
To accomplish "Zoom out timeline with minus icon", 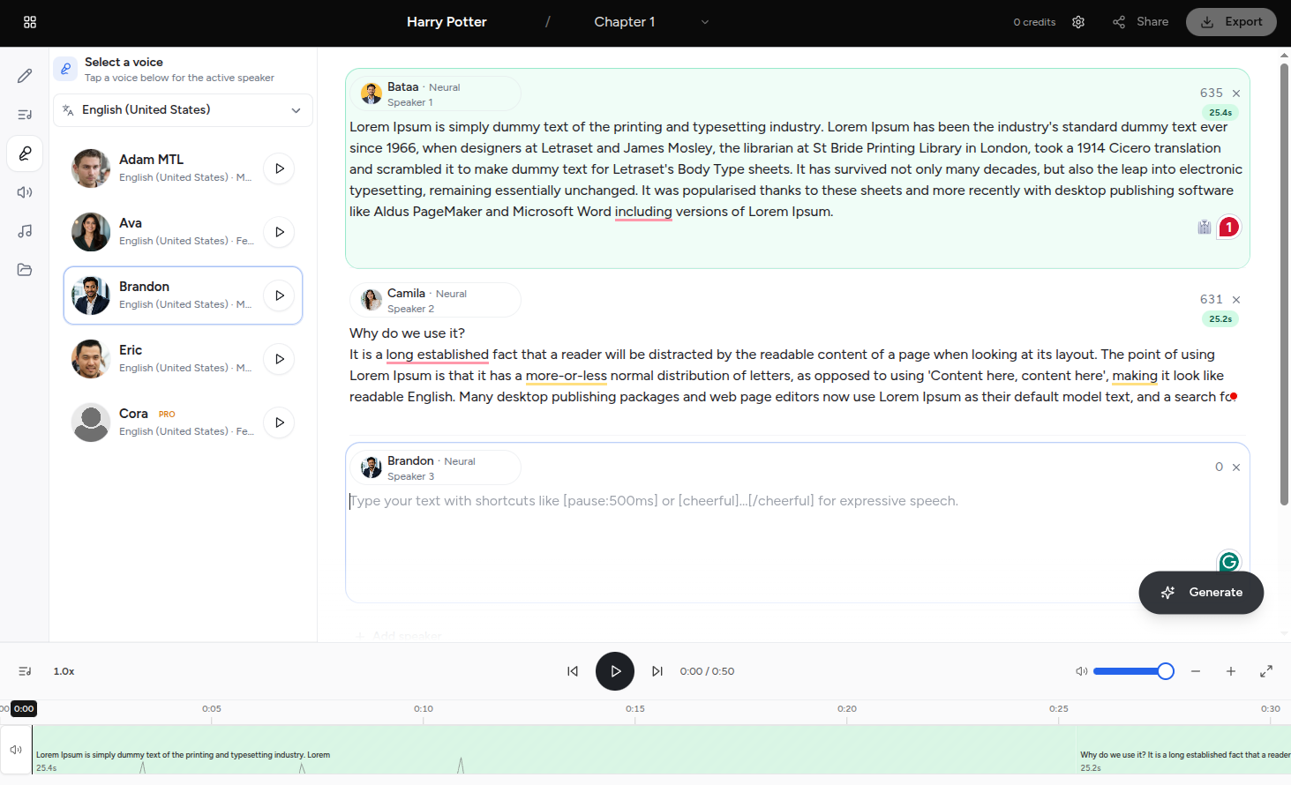I will [1196, 671].
